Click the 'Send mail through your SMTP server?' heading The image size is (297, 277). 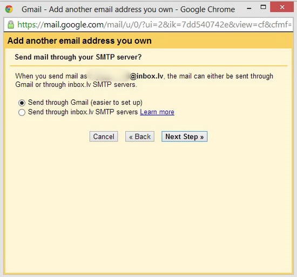coord(78,57)
